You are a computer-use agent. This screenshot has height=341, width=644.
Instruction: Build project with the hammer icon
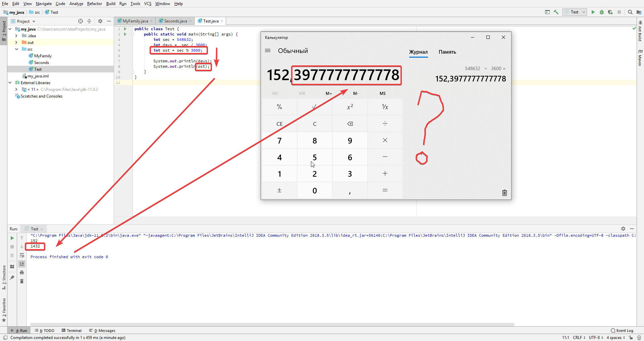coord(556,12)
